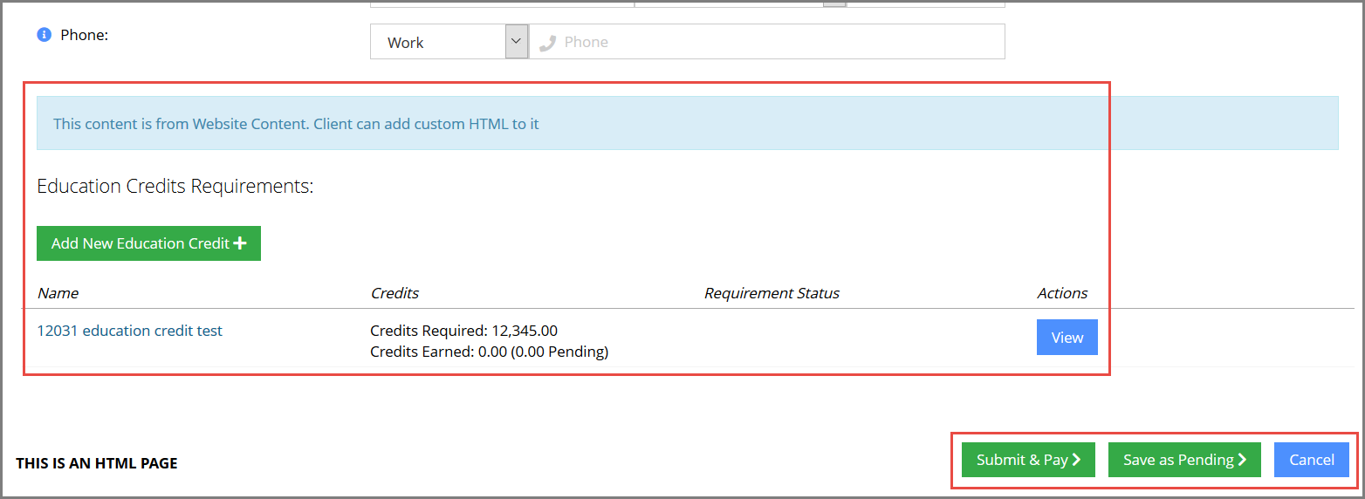Screen dimensions: 1365x499
Task: Click the chevron arrow on Save as Pending
Action: [1242, 460]
